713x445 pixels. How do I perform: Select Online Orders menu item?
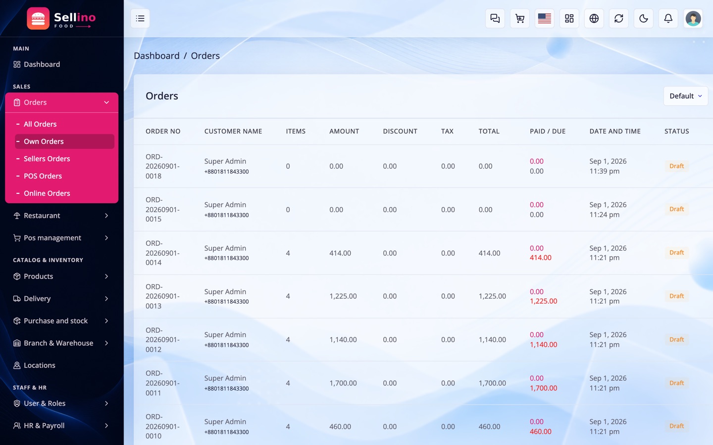(x=65, y=193)
